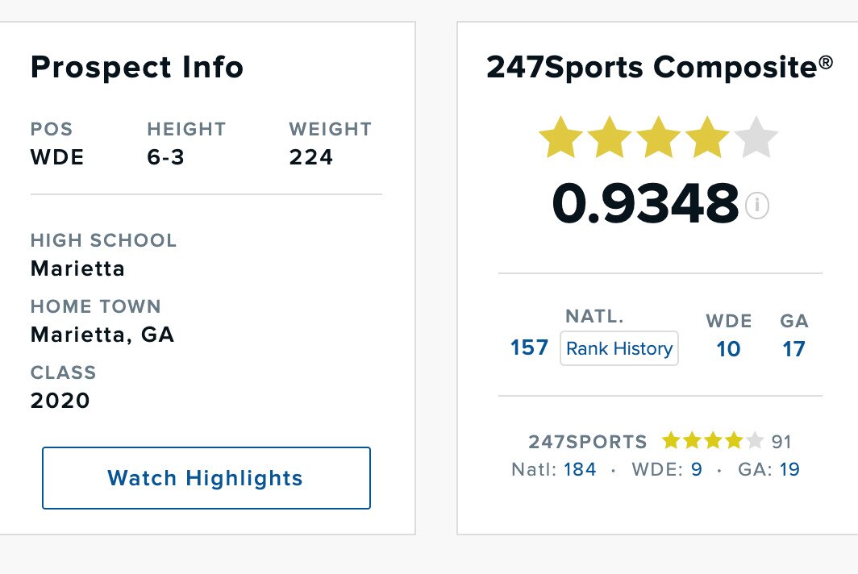Click the fifth gray composite star
Image resolution: width=858 pixels, height=574 pixels.
pos(756,138)
